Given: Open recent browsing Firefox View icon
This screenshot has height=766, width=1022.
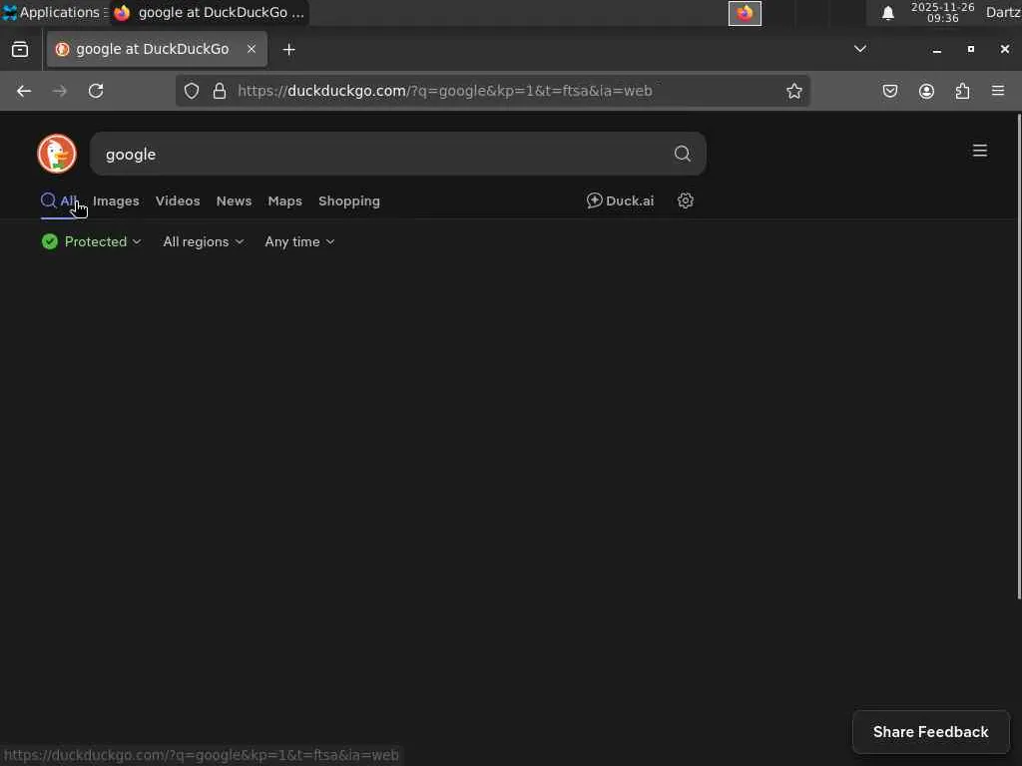Looking at the screenshot, I should 20,49.
